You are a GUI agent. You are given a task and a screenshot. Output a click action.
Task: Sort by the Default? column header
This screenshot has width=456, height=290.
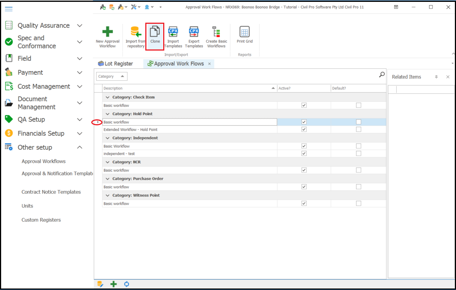click(358, 88)
